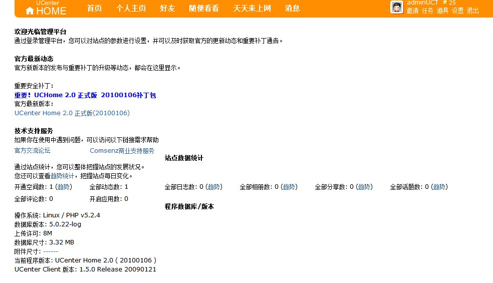
Task: Click 操作系统: Linux / PHP v5.2.4 line
Action: pyautogui.click(x=57, y=215)
